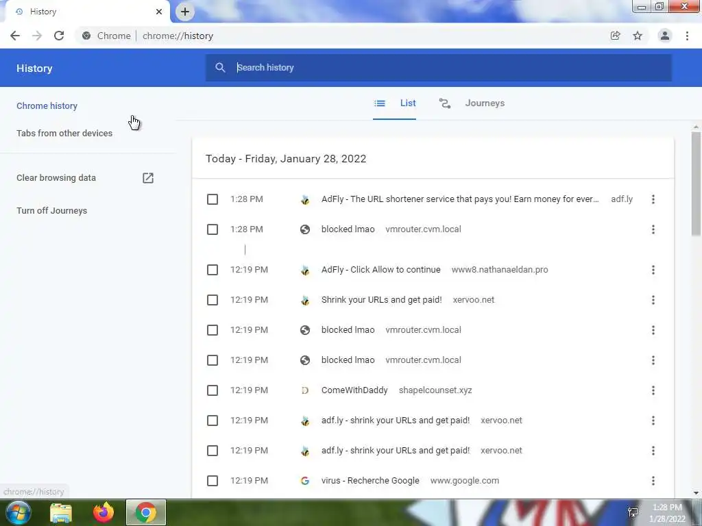Click the xervoo.net domain of Shrink your URLs

pos(474,300)
